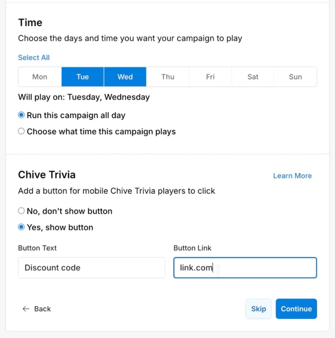Click the Button Link input field
This screenshot has height=338, width=335.
pos(245,268)
